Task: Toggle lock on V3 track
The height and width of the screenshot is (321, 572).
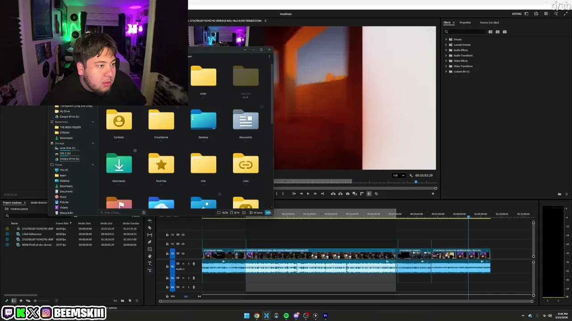Action: pos(167,235)
